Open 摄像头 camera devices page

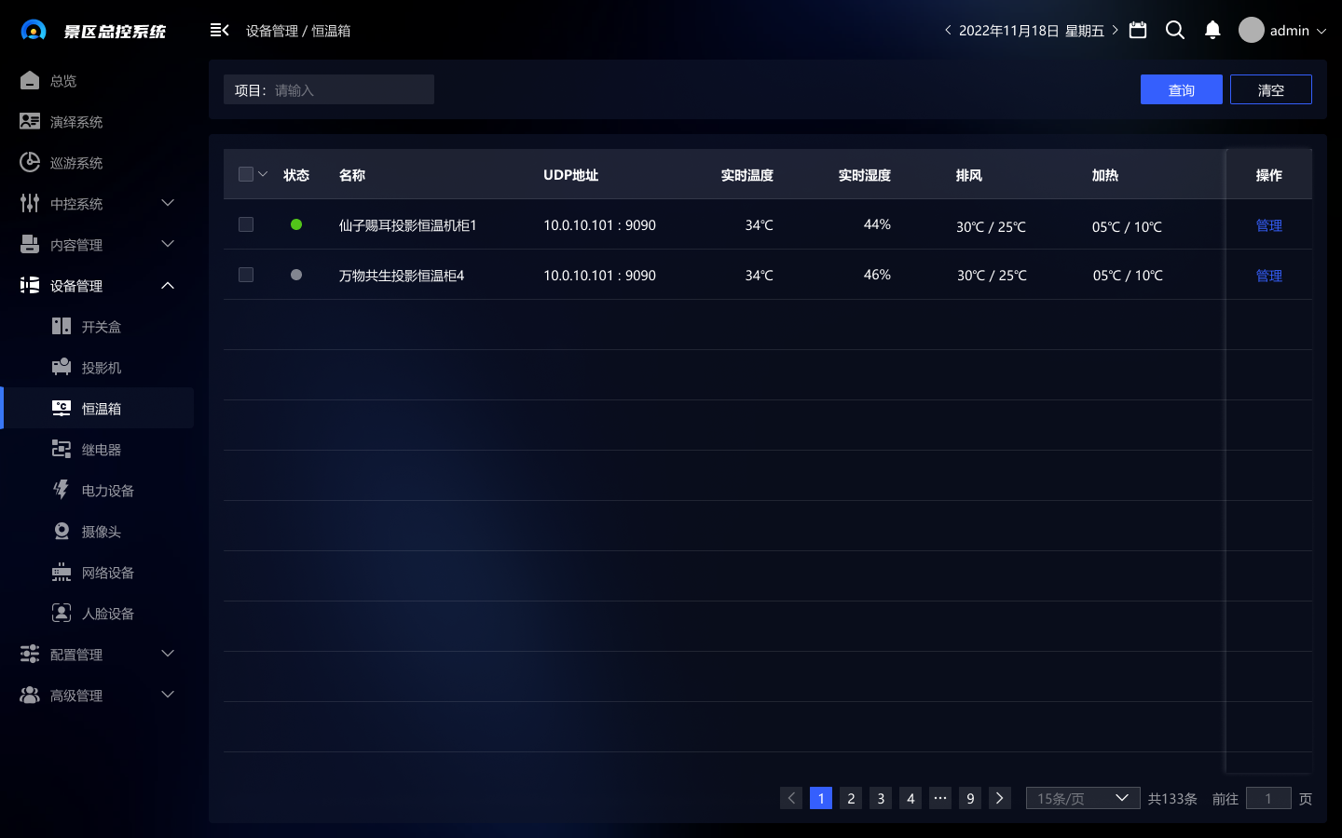click(101, 532)
